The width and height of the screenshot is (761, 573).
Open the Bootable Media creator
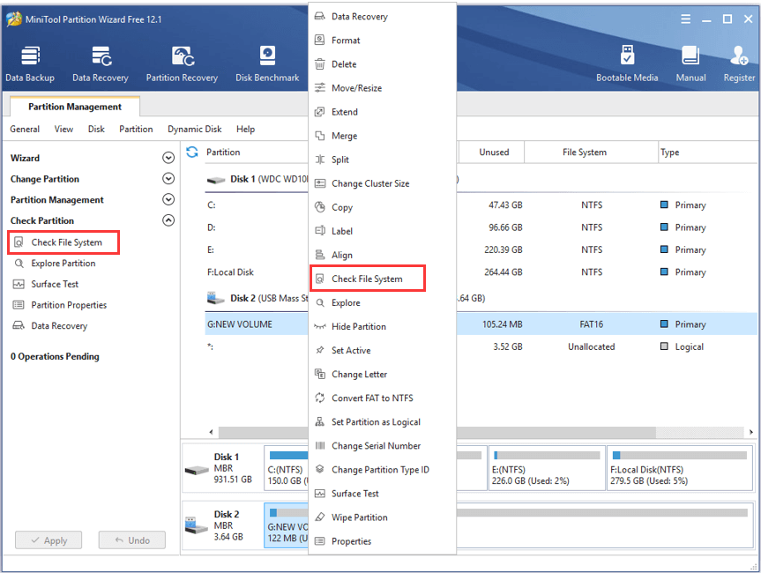pos(627,62)
